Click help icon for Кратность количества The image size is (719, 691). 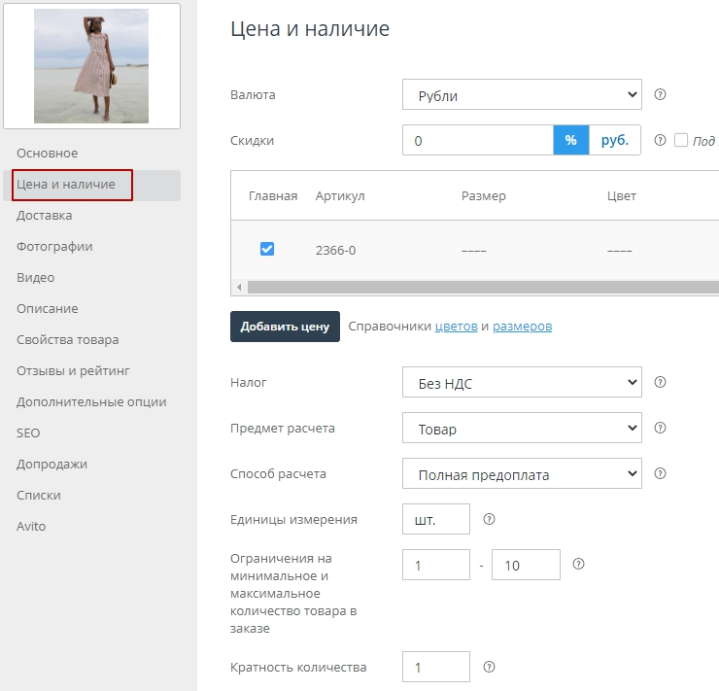click(x=490, y=667)
